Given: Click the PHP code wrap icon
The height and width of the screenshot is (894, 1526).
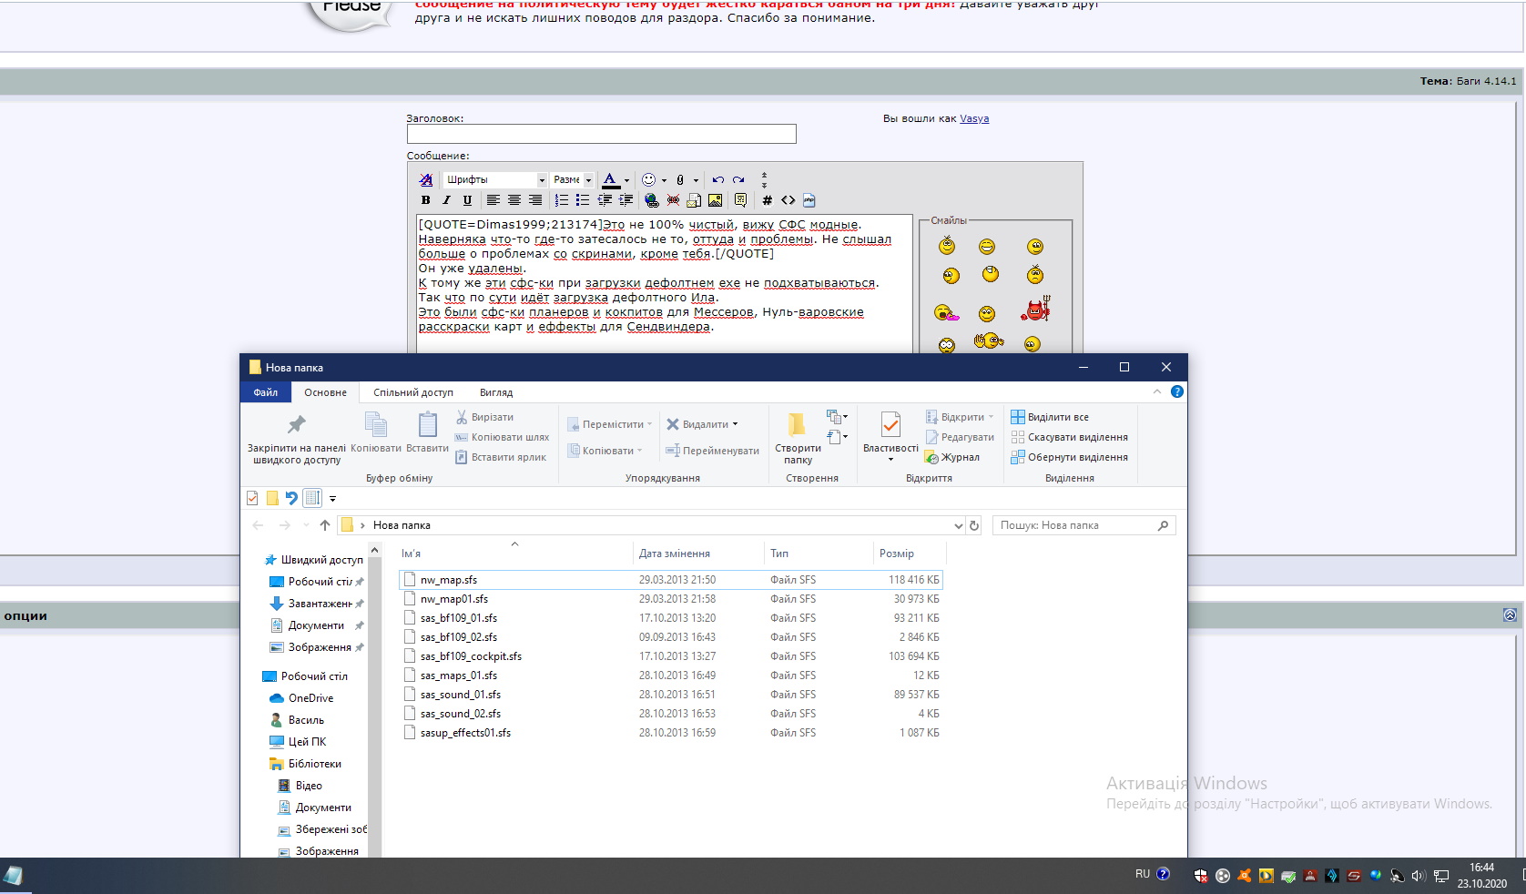Looking at the screenshot, I should coord(809,200).
